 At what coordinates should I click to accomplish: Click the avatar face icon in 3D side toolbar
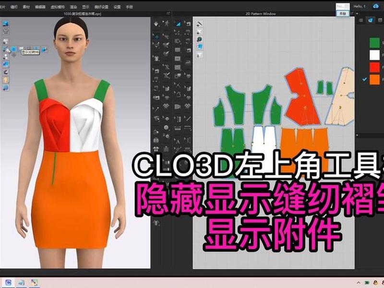pyautogui.click(x=6, y=80)
